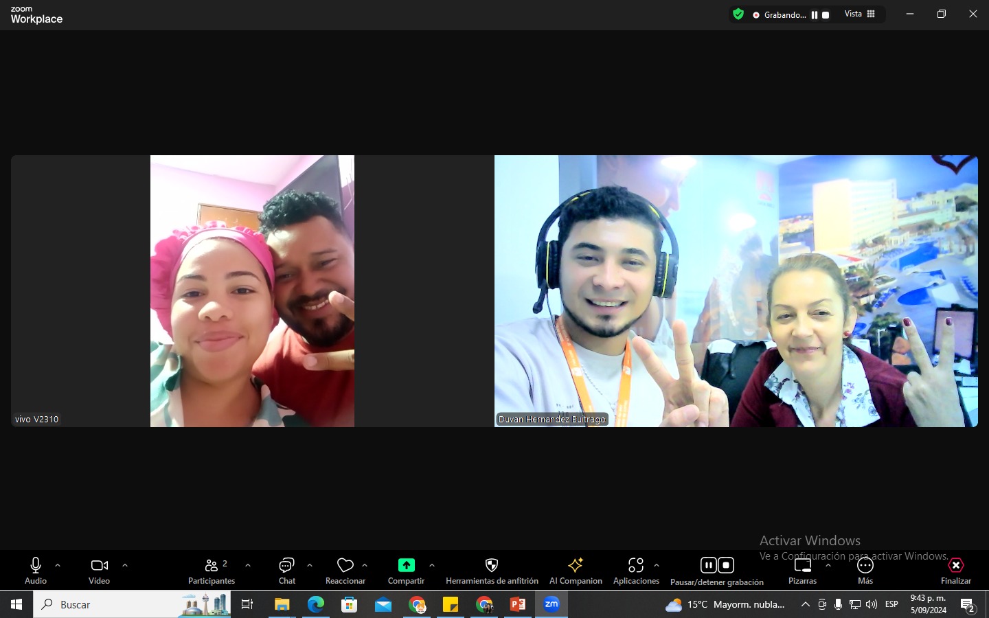Expand the audio options arrow

[58, 565]
